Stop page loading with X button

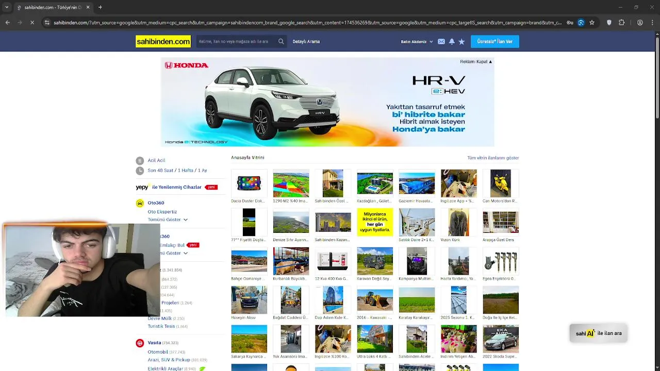tap(32, 23)
